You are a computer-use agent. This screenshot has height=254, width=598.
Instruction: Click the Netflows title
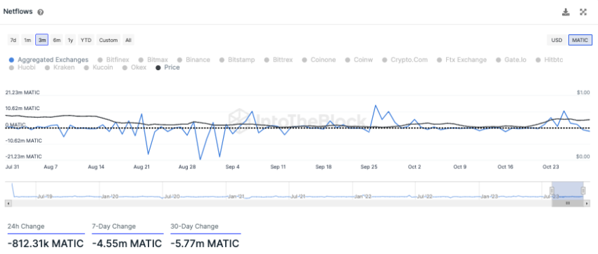18,12
